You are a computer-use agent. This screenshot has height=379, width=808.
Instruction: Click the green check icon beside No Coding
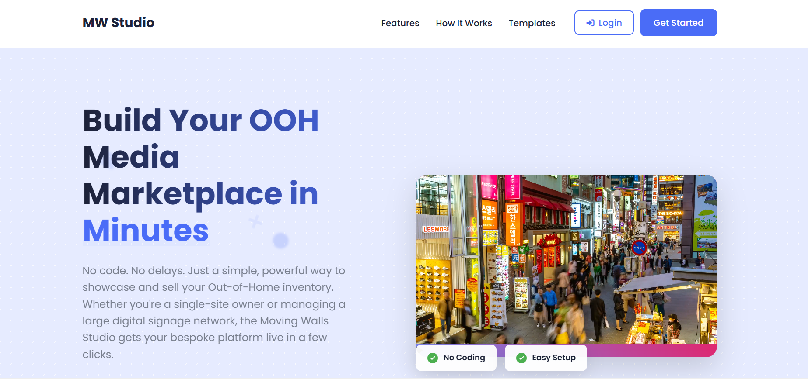[x=433, y=358]
